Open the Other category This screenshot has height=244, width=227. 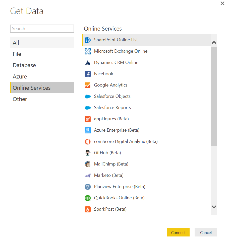coord(42,99)
